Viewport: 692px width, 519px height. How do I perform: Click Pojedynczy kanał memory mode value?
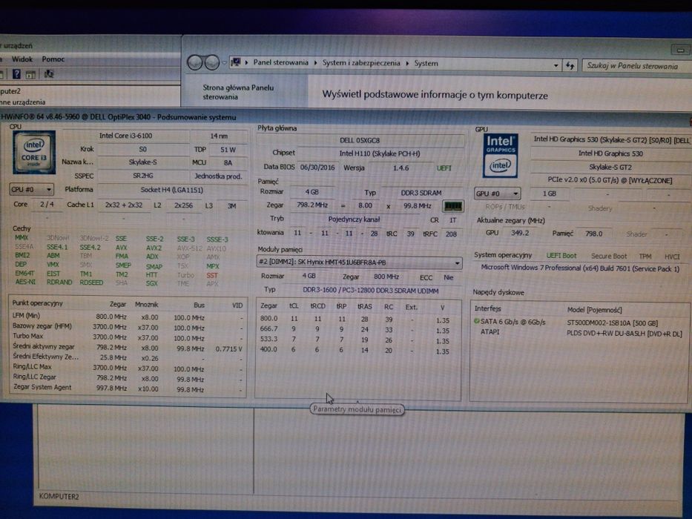(x=354, y=219)
